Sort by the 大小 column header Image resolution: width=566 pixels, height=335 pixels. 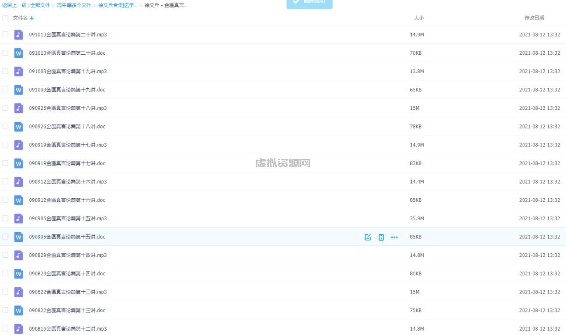tap(419, 18)
